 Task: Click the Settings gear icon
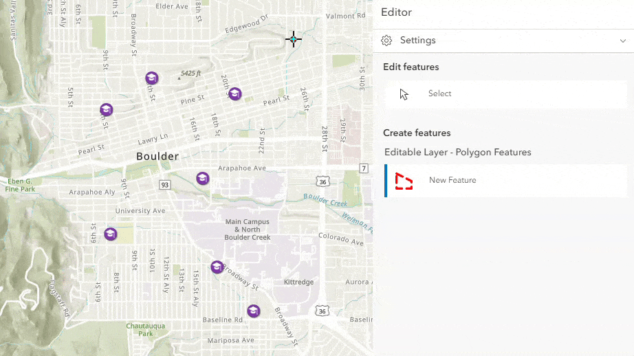point(386,41)
